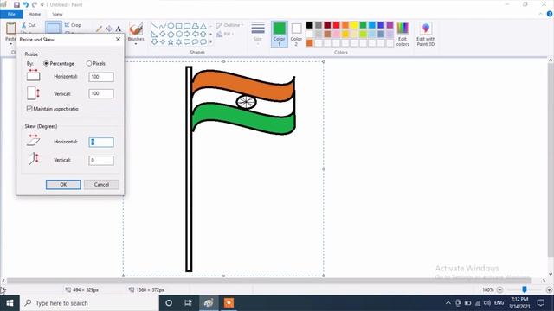Screen dimensions: 554x311
Task: Switch to the Home tab
Action: click(35, 14)
